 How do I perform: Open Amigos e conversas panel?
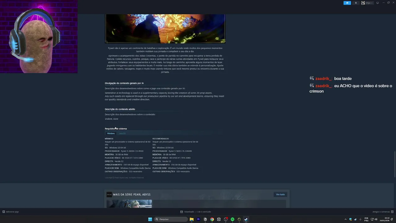[x=382, y=212]
